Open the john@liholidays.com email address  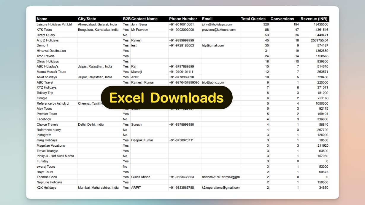pos(217,24)
